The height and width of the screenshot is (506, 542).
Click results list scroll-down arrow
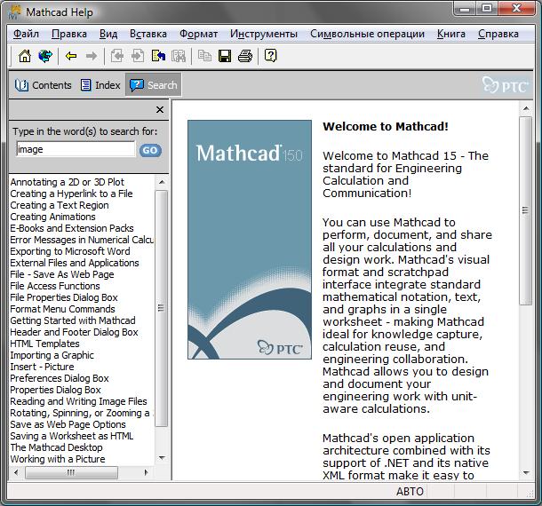162,458
